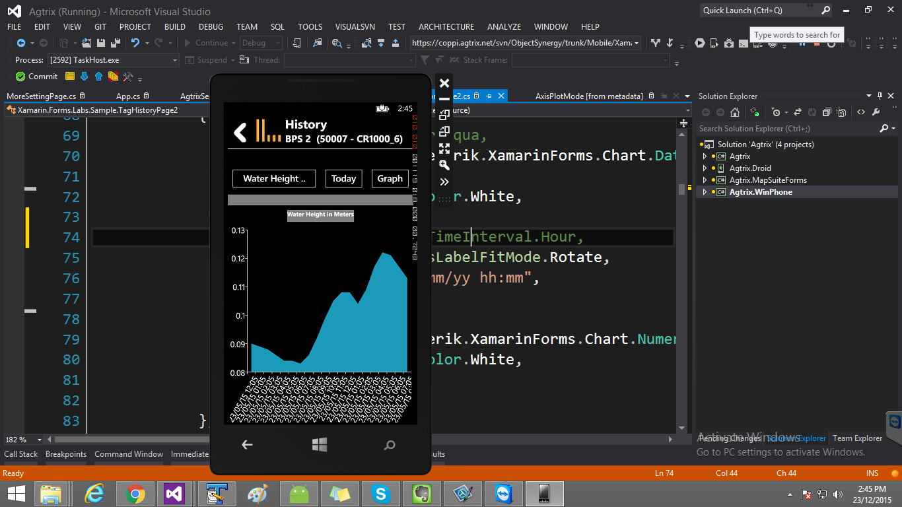
Task: Open the Breakpoints tab
Action: pyautogui.click(x=66, y=454)
